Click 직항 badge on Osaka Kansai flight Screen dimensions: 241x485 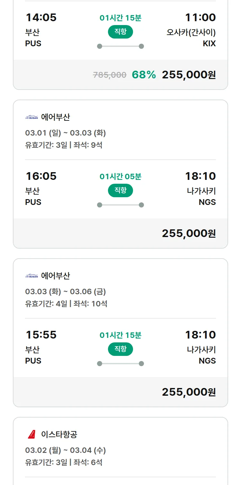pos(120,32)
